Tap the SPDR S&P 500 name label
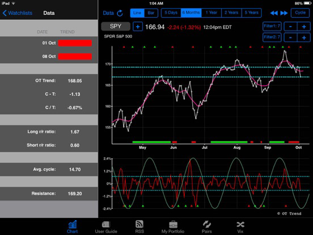This screenshot has width=313, height=235. click(x=118, y=36)
